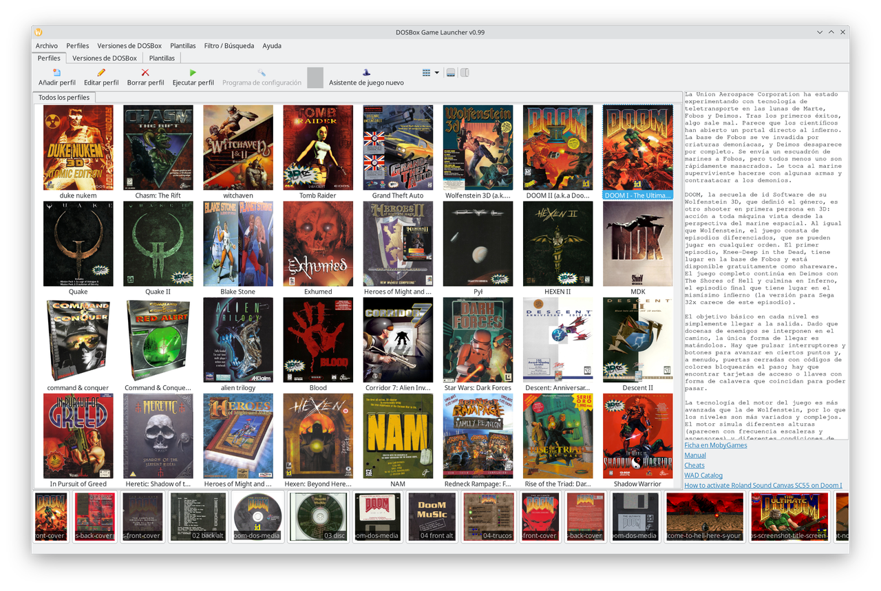Select the HEXEN II profile cover
Screen dimensions: 881x591
pos(558,244)
